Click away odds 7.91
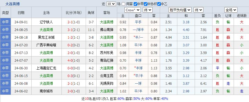The height and width of the screenshot is (102, 249). click(203, 30)
